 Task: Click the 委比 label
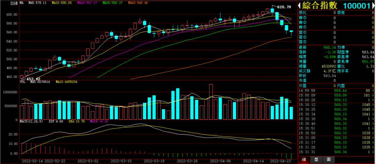point(303,13)
